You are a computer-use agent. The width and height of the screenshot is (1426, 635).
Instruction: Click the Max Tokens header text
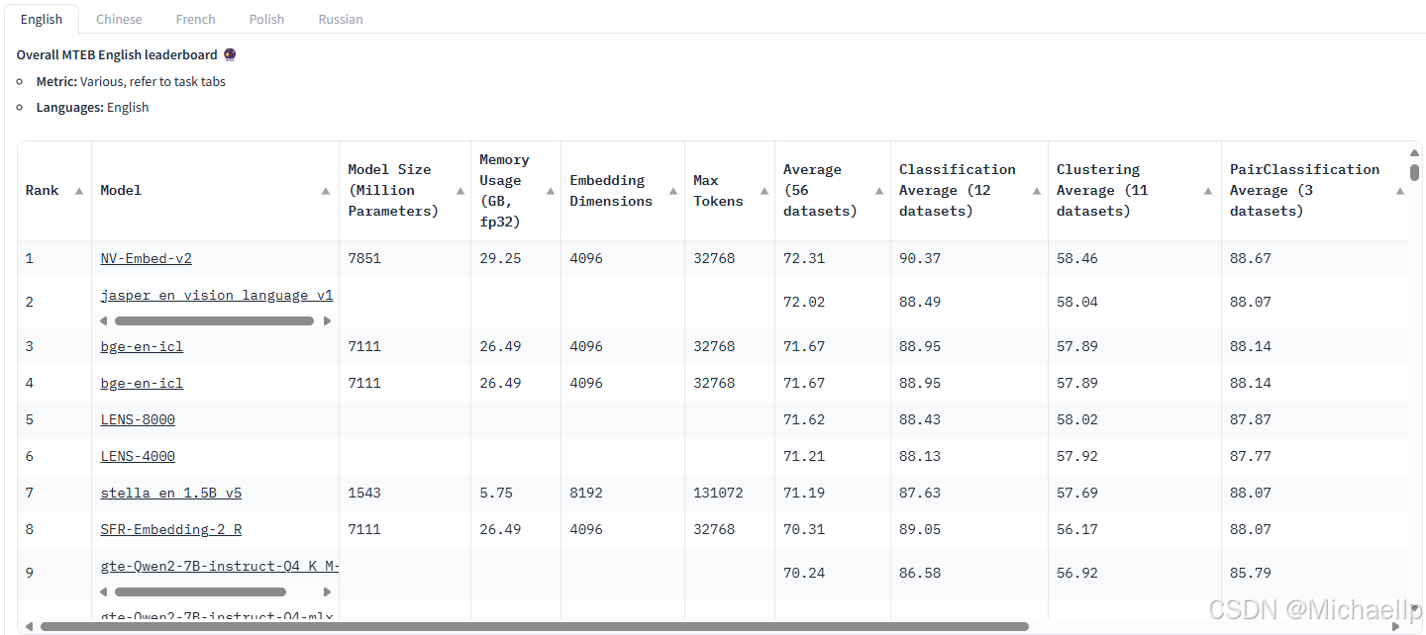point(718,190)
